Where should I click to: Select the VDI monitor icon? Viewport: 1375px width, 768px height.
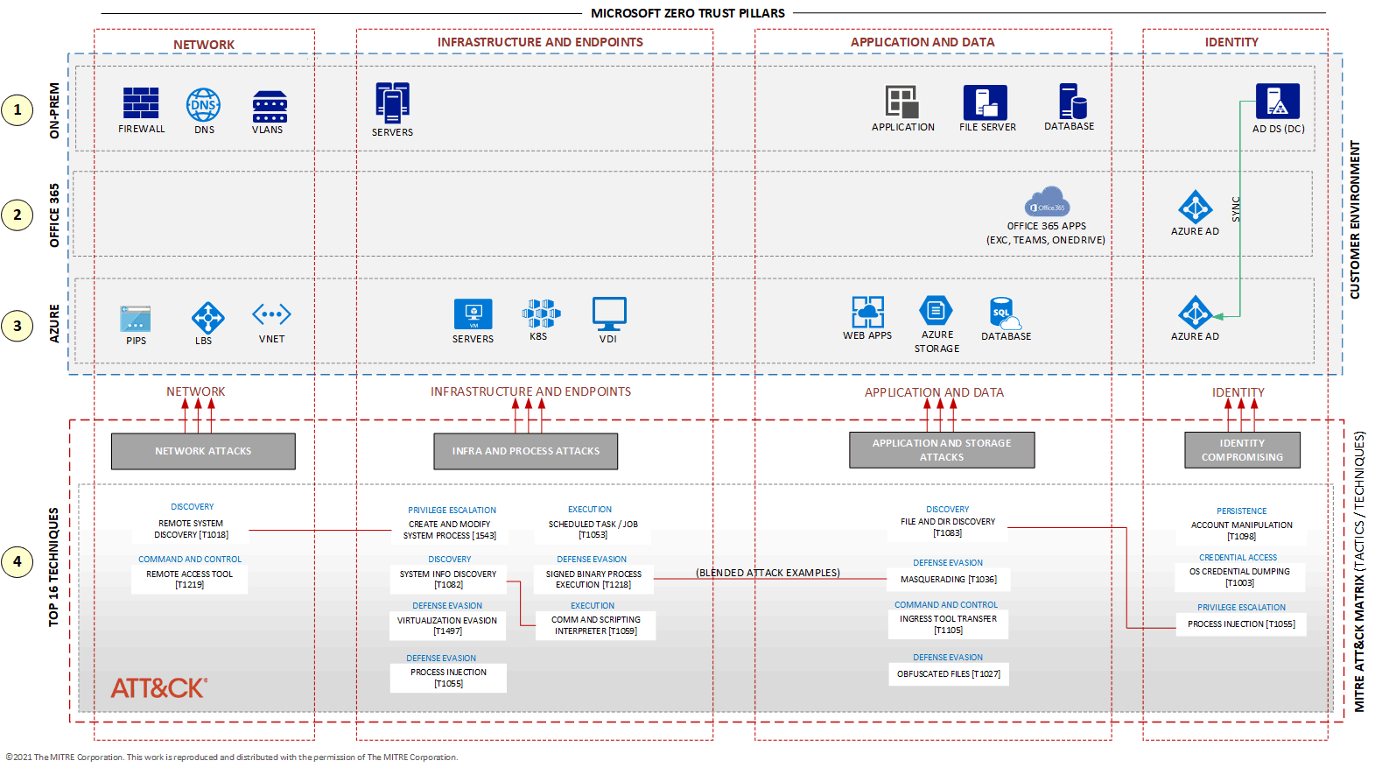click(x=609, y=314)
